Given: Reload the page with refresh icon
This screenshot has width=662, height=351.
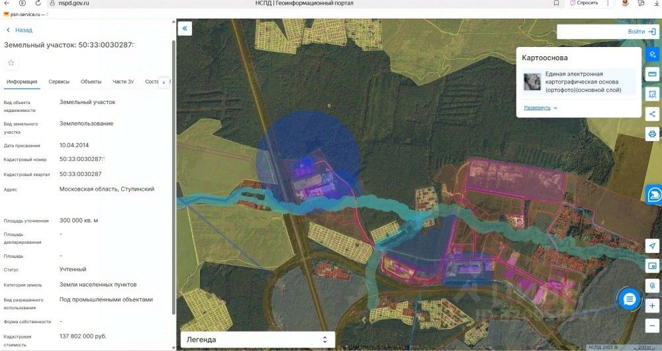Looking at the screenshot, I should click(38, 3).
